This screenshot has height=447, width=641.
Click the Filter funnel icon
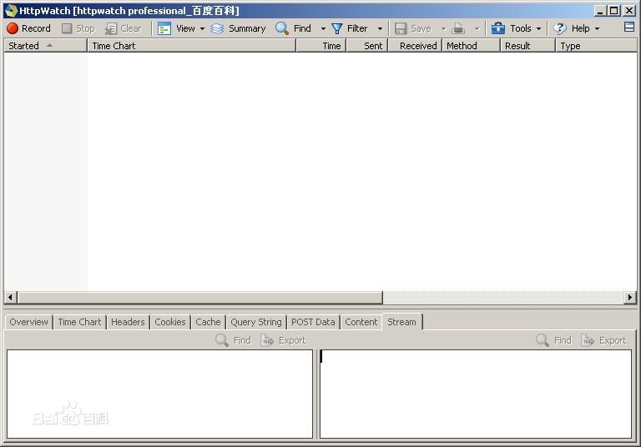pyautogui.click(x=337, y=28)
